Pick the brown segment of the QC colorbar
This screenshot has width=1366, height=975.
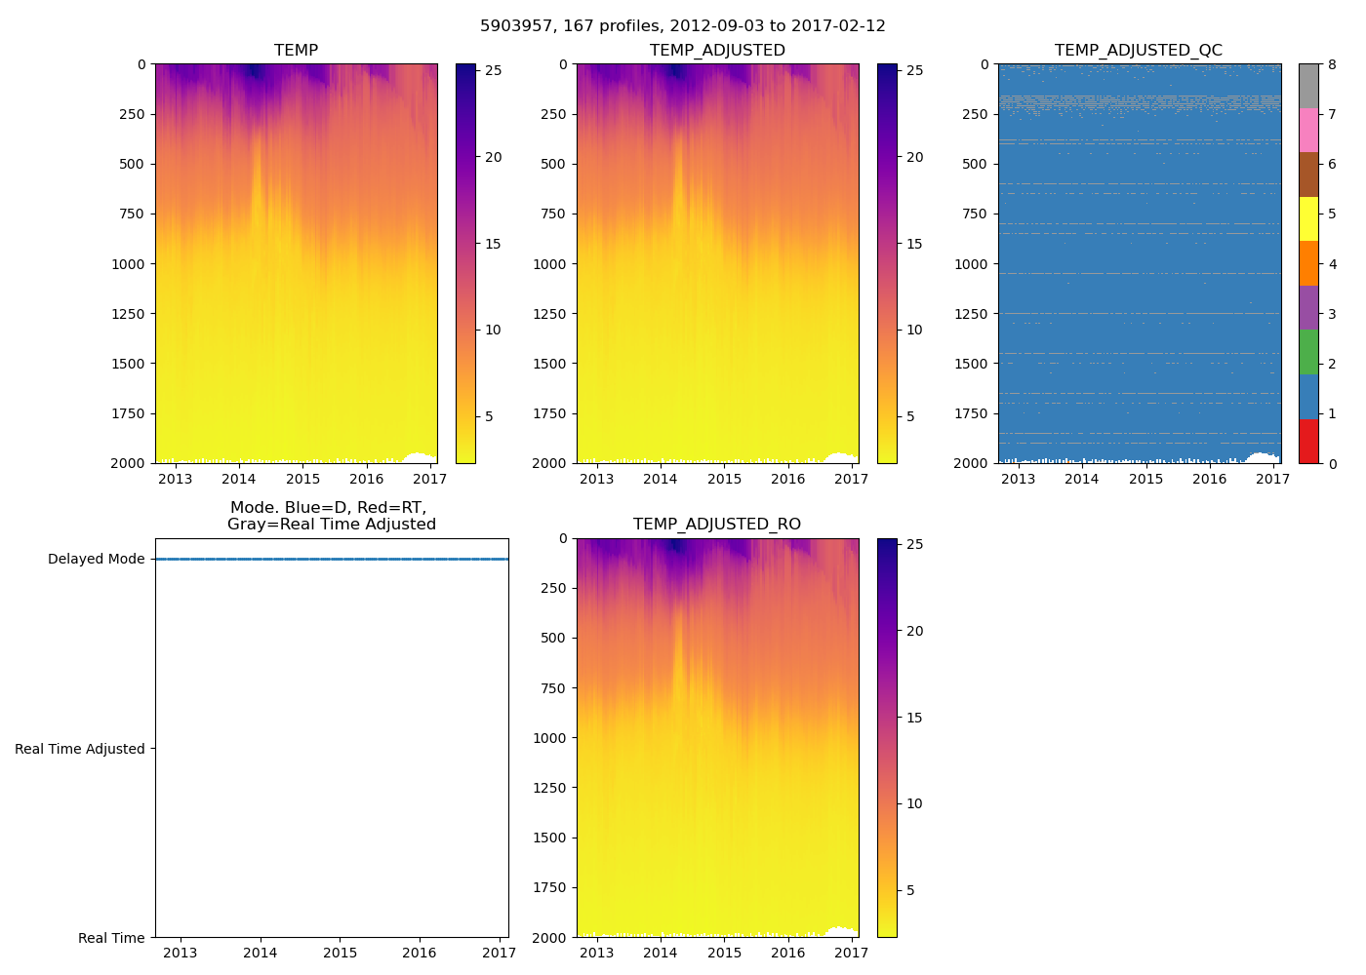click(1308, 175)
